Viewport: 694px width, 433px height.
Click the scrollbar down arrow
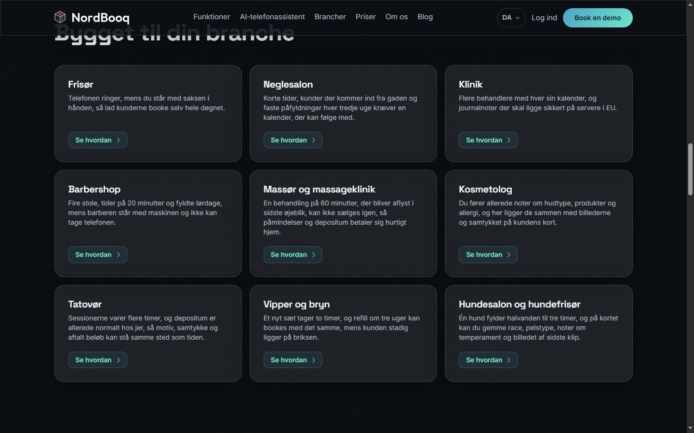tap(690, 428)
